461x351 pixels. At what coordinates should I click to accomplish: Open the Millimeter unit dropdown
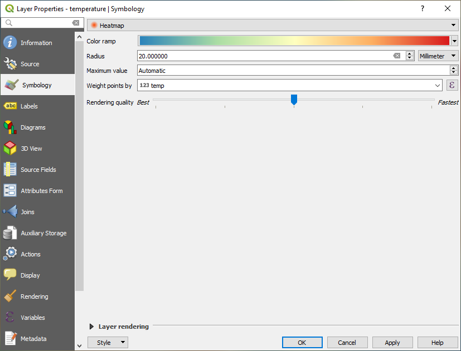point(438,56)
